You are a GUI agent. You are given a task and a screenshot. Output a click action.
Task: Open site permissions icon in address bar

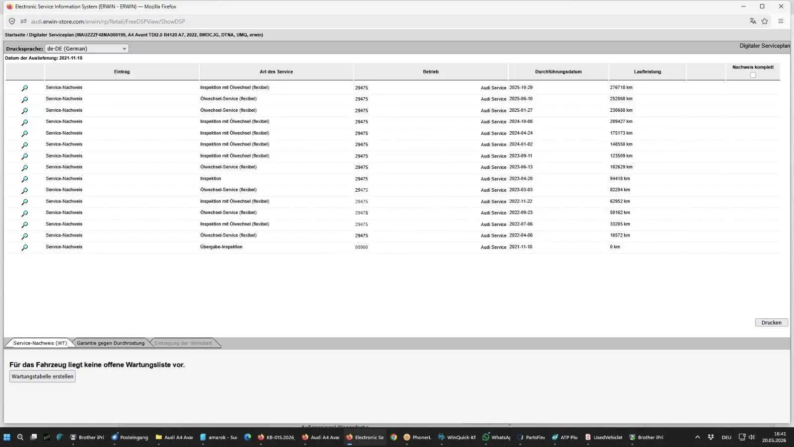tap(23, 21)
